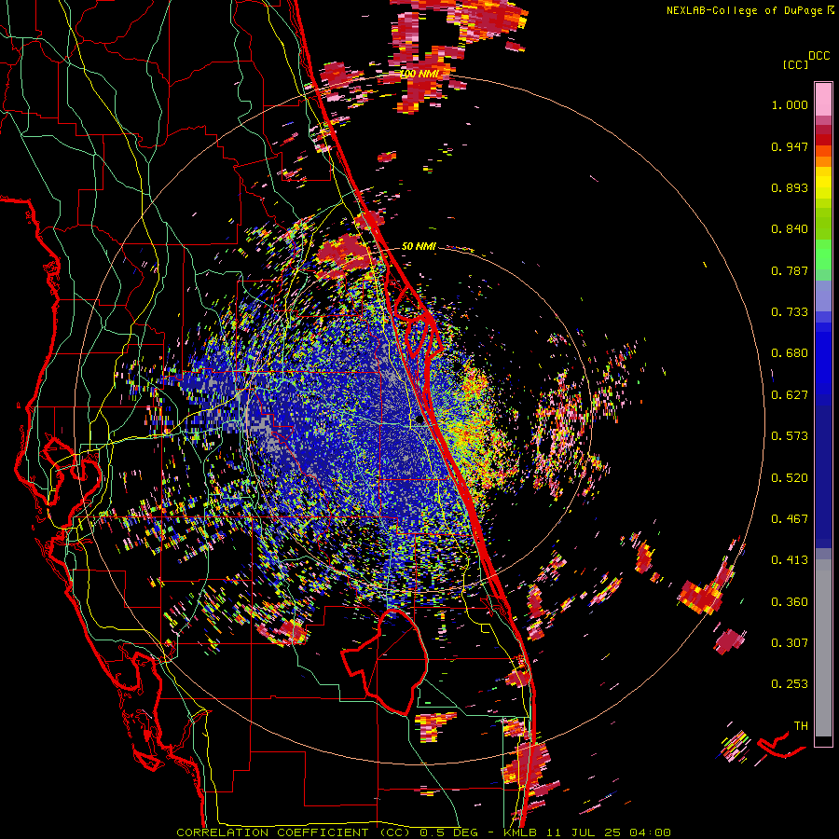Select the 0.307 scale value
The height and width of the screenshot is (839, 839).
(790, 643)
